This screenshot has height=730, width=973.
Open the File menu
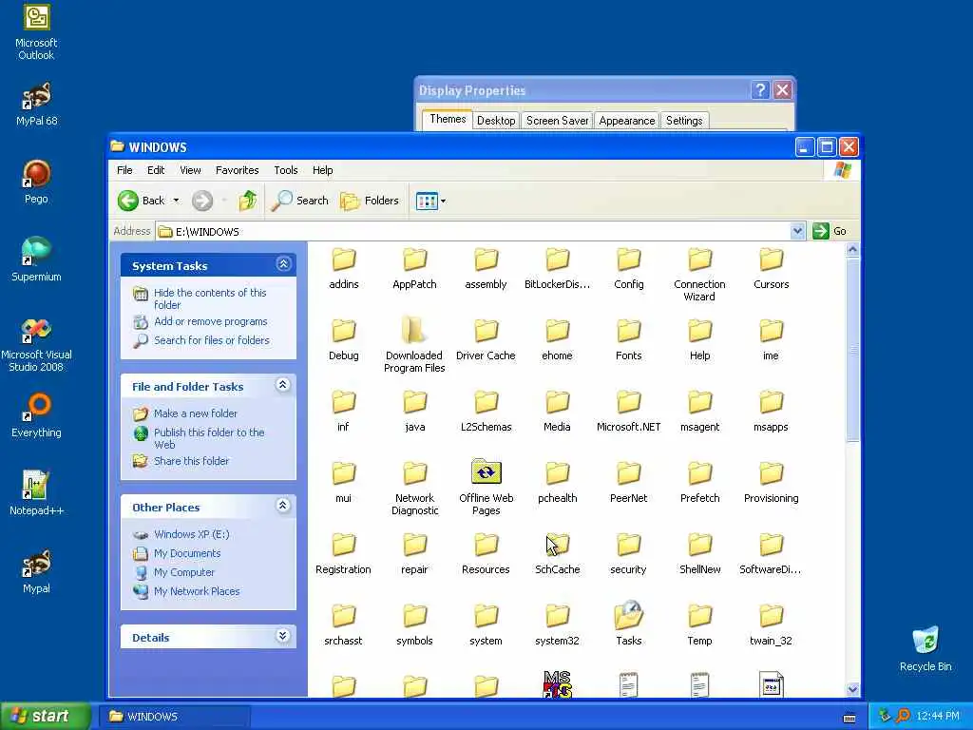click(x=124, y=170)
